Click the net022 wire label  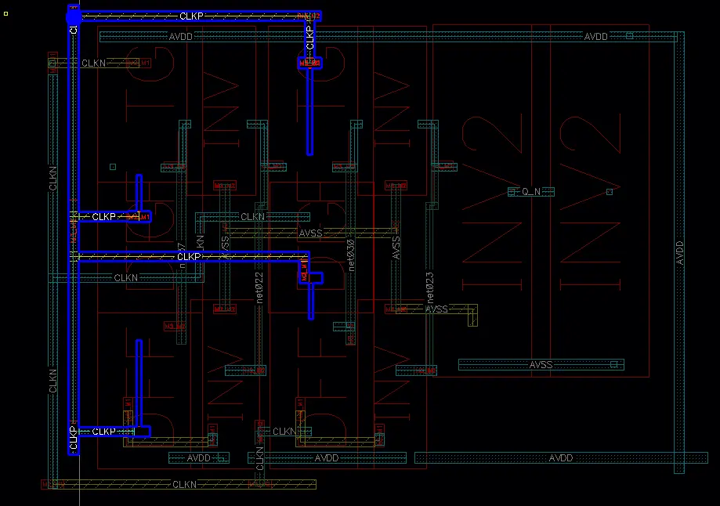(259, 288)
